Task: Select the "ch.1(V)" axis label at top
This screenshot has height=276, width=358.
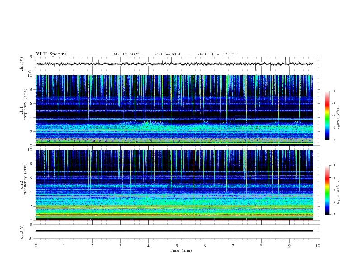Action: point(22,64)
